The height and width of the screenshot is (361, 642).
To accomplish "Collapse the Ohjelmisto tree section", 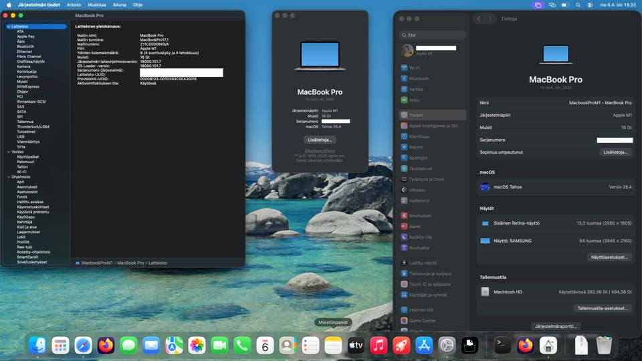I will coord(9,176).
